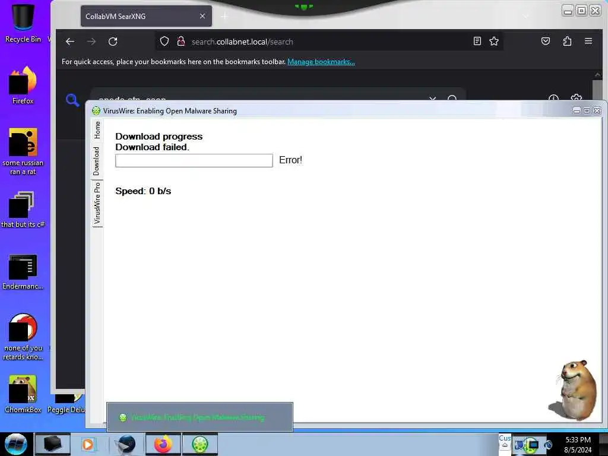Minimize the VirusWire window
The height and width of the screenshot is (456, 608).
577,111
